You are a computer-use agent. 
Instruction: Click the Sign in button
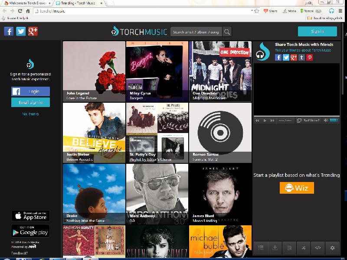point(318,31)
